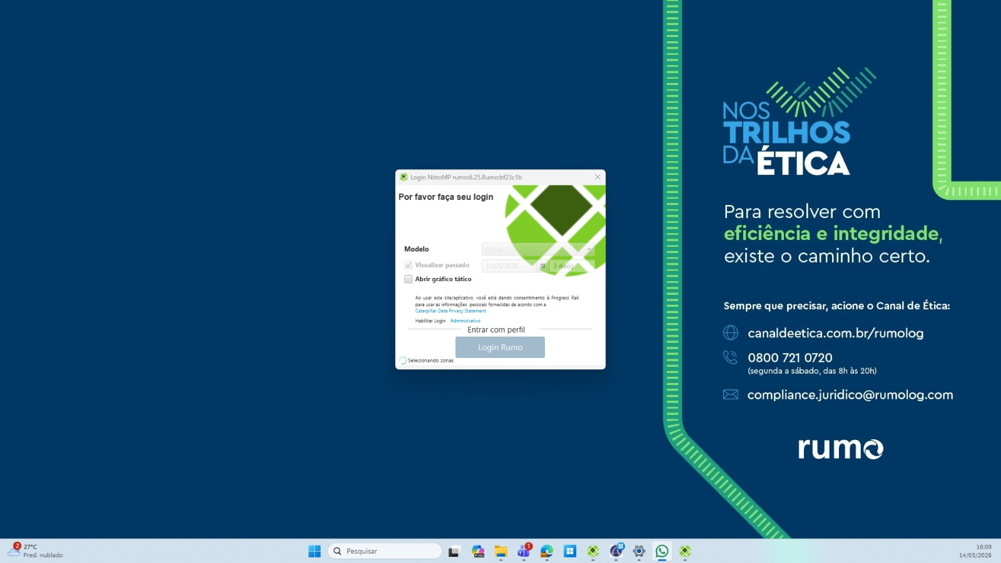This screenshot has height=563, width=1001.
Task: Close the Login NitroMP dialog
Action: tap(597, 177)
